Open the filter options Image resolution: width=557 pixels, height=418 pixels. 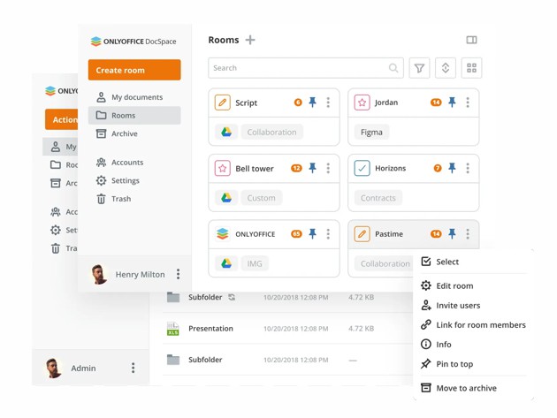tap(420, 68)
